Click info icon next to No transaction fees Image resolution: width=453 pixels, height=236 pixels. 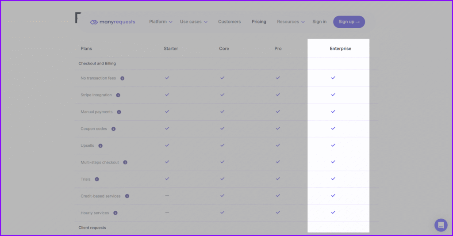click(122, 78)
